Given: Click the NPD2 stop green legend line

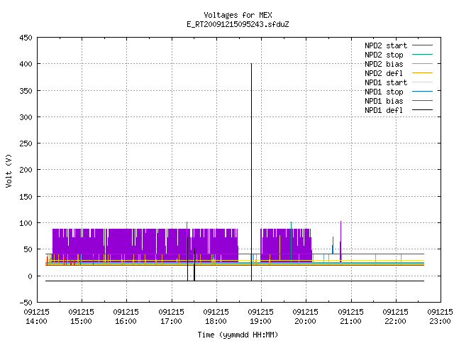Looking at the screenshot, I should 422,55.
